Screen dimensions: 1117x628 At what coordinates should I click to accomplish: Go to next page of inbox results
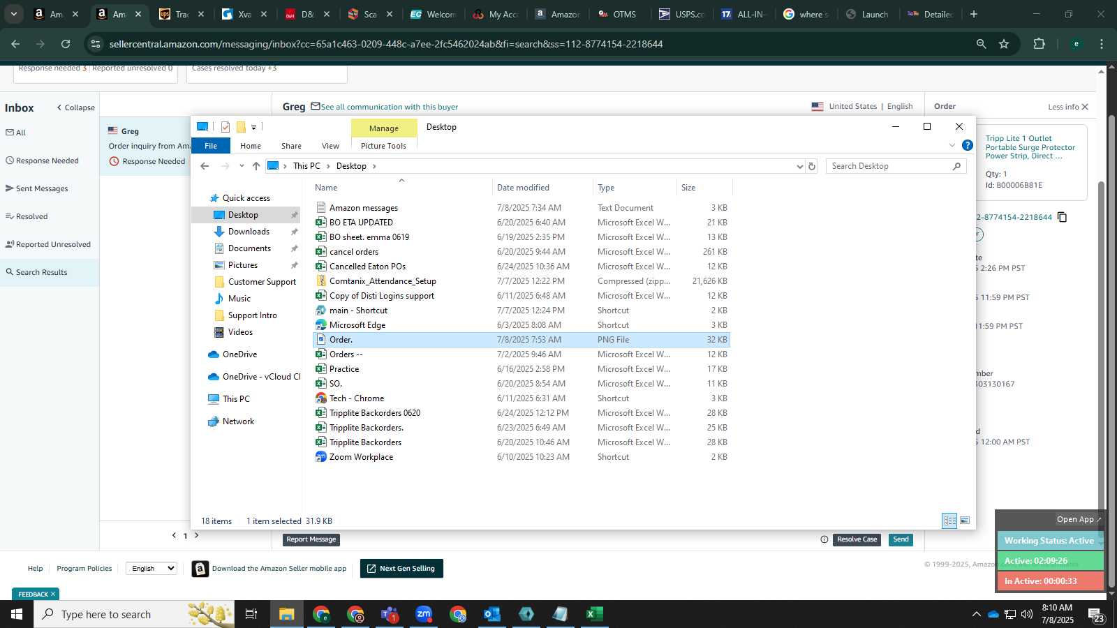(x=197, y=535)
